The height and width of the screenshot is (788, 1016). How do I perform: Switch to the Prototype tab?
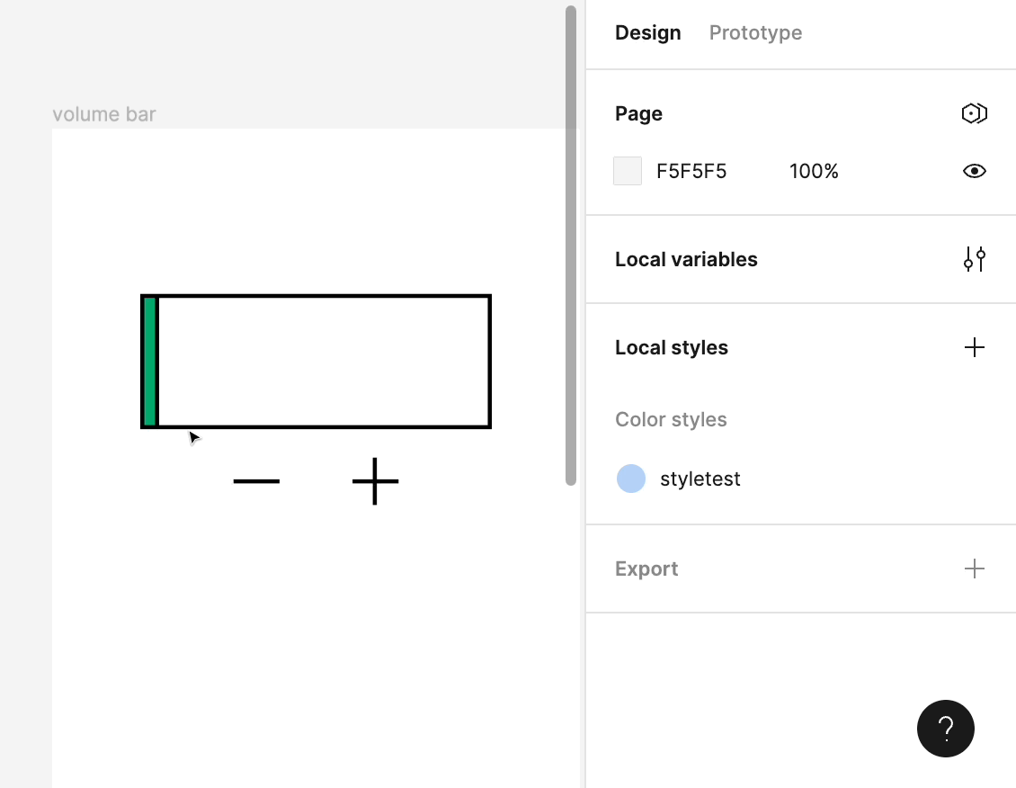[x=755, y=32]
